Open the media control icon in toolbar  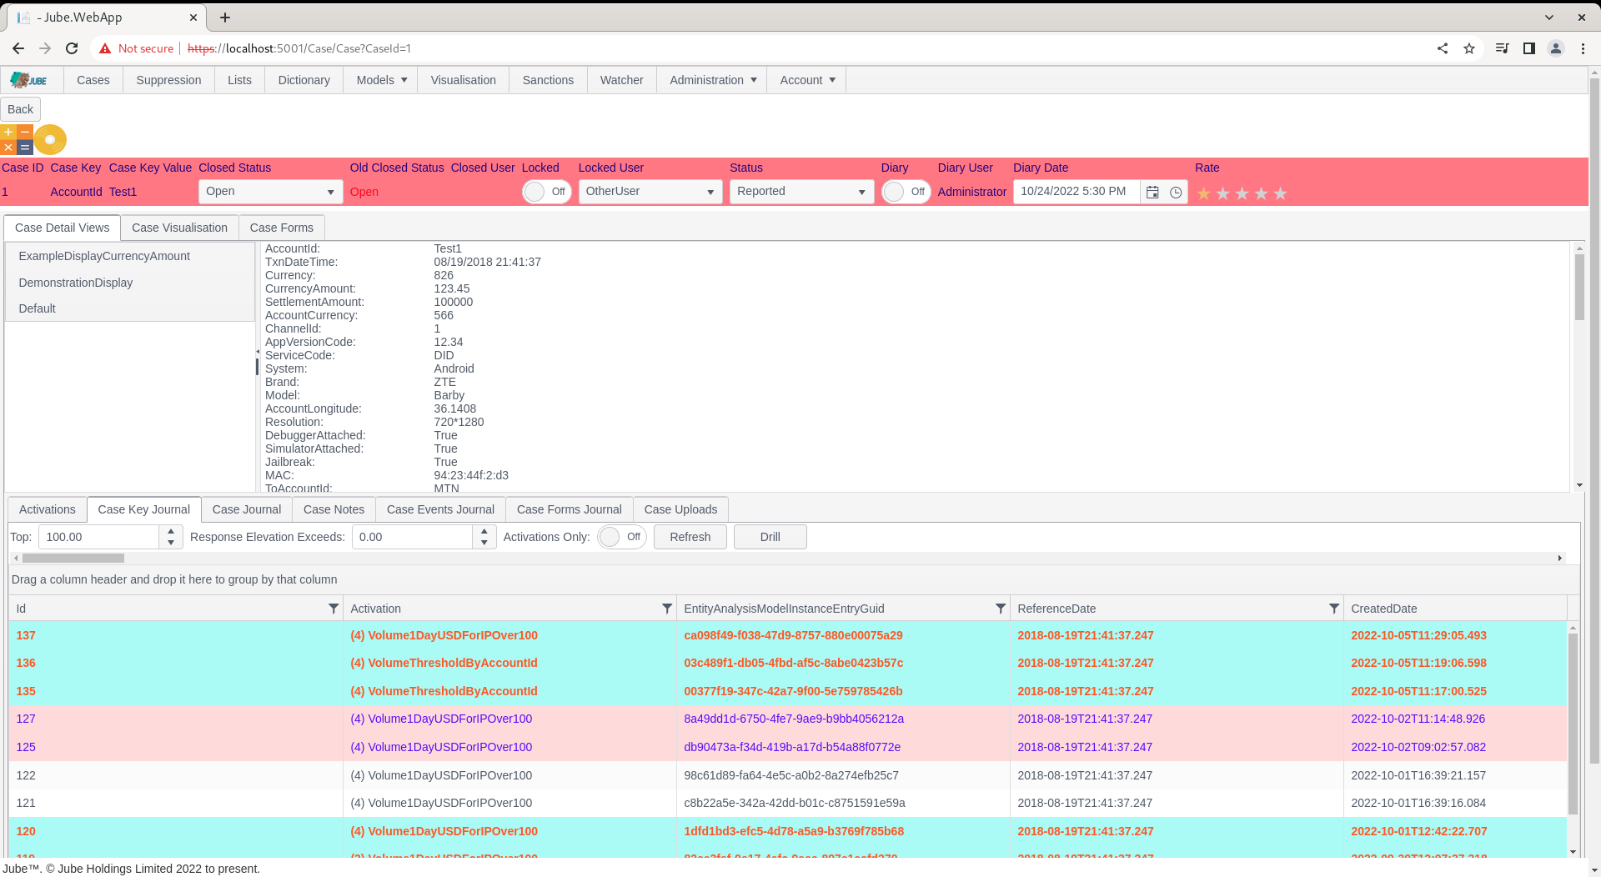coord(1503,48)
